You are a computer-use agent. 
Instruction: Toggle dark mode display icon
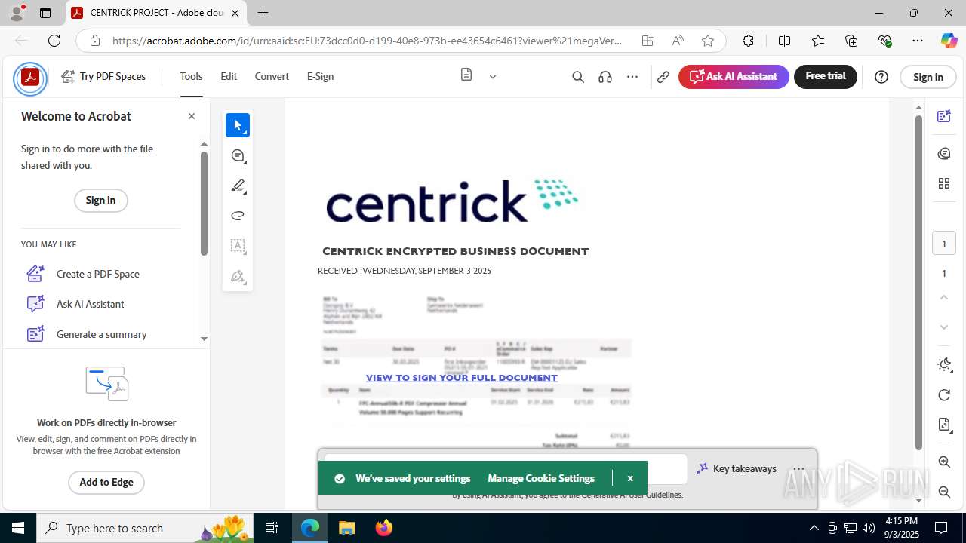coord(944,365)
